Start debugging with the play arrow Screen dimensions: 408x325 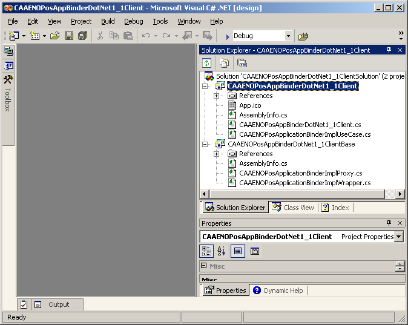coord(228,37)
